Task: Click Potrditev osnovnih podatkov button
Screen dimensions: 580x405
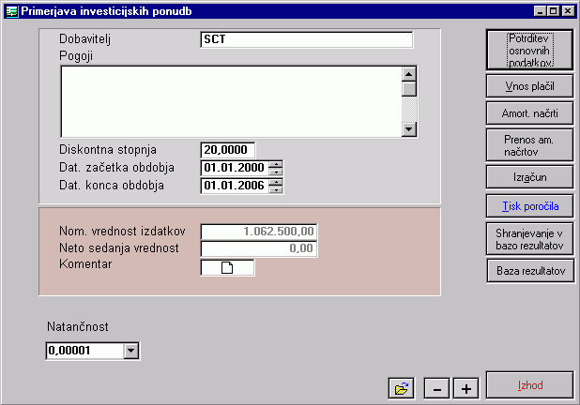Action: 528,49
